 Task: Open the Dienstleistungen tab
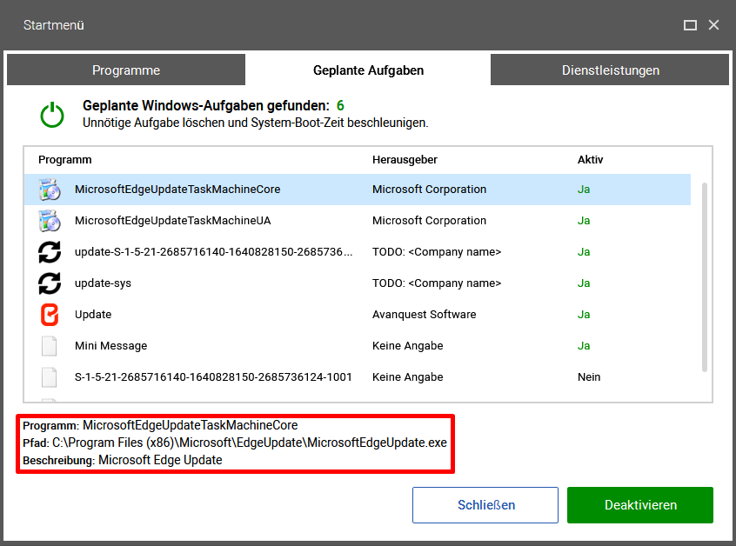(610, 70)
